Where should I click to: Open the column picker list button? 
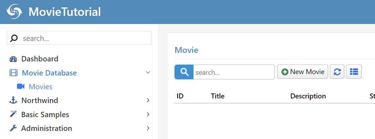[354, 72]
